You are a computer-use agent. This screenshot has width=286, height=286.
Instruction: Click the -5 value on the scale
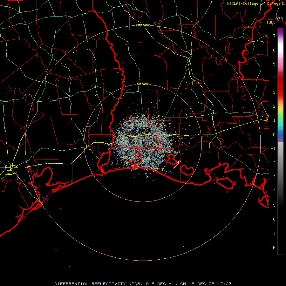pyautogui.click(x=273, y=205)
